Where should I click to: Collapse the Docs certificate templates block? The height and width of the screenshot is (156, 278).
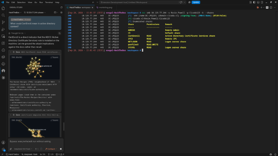11,115
